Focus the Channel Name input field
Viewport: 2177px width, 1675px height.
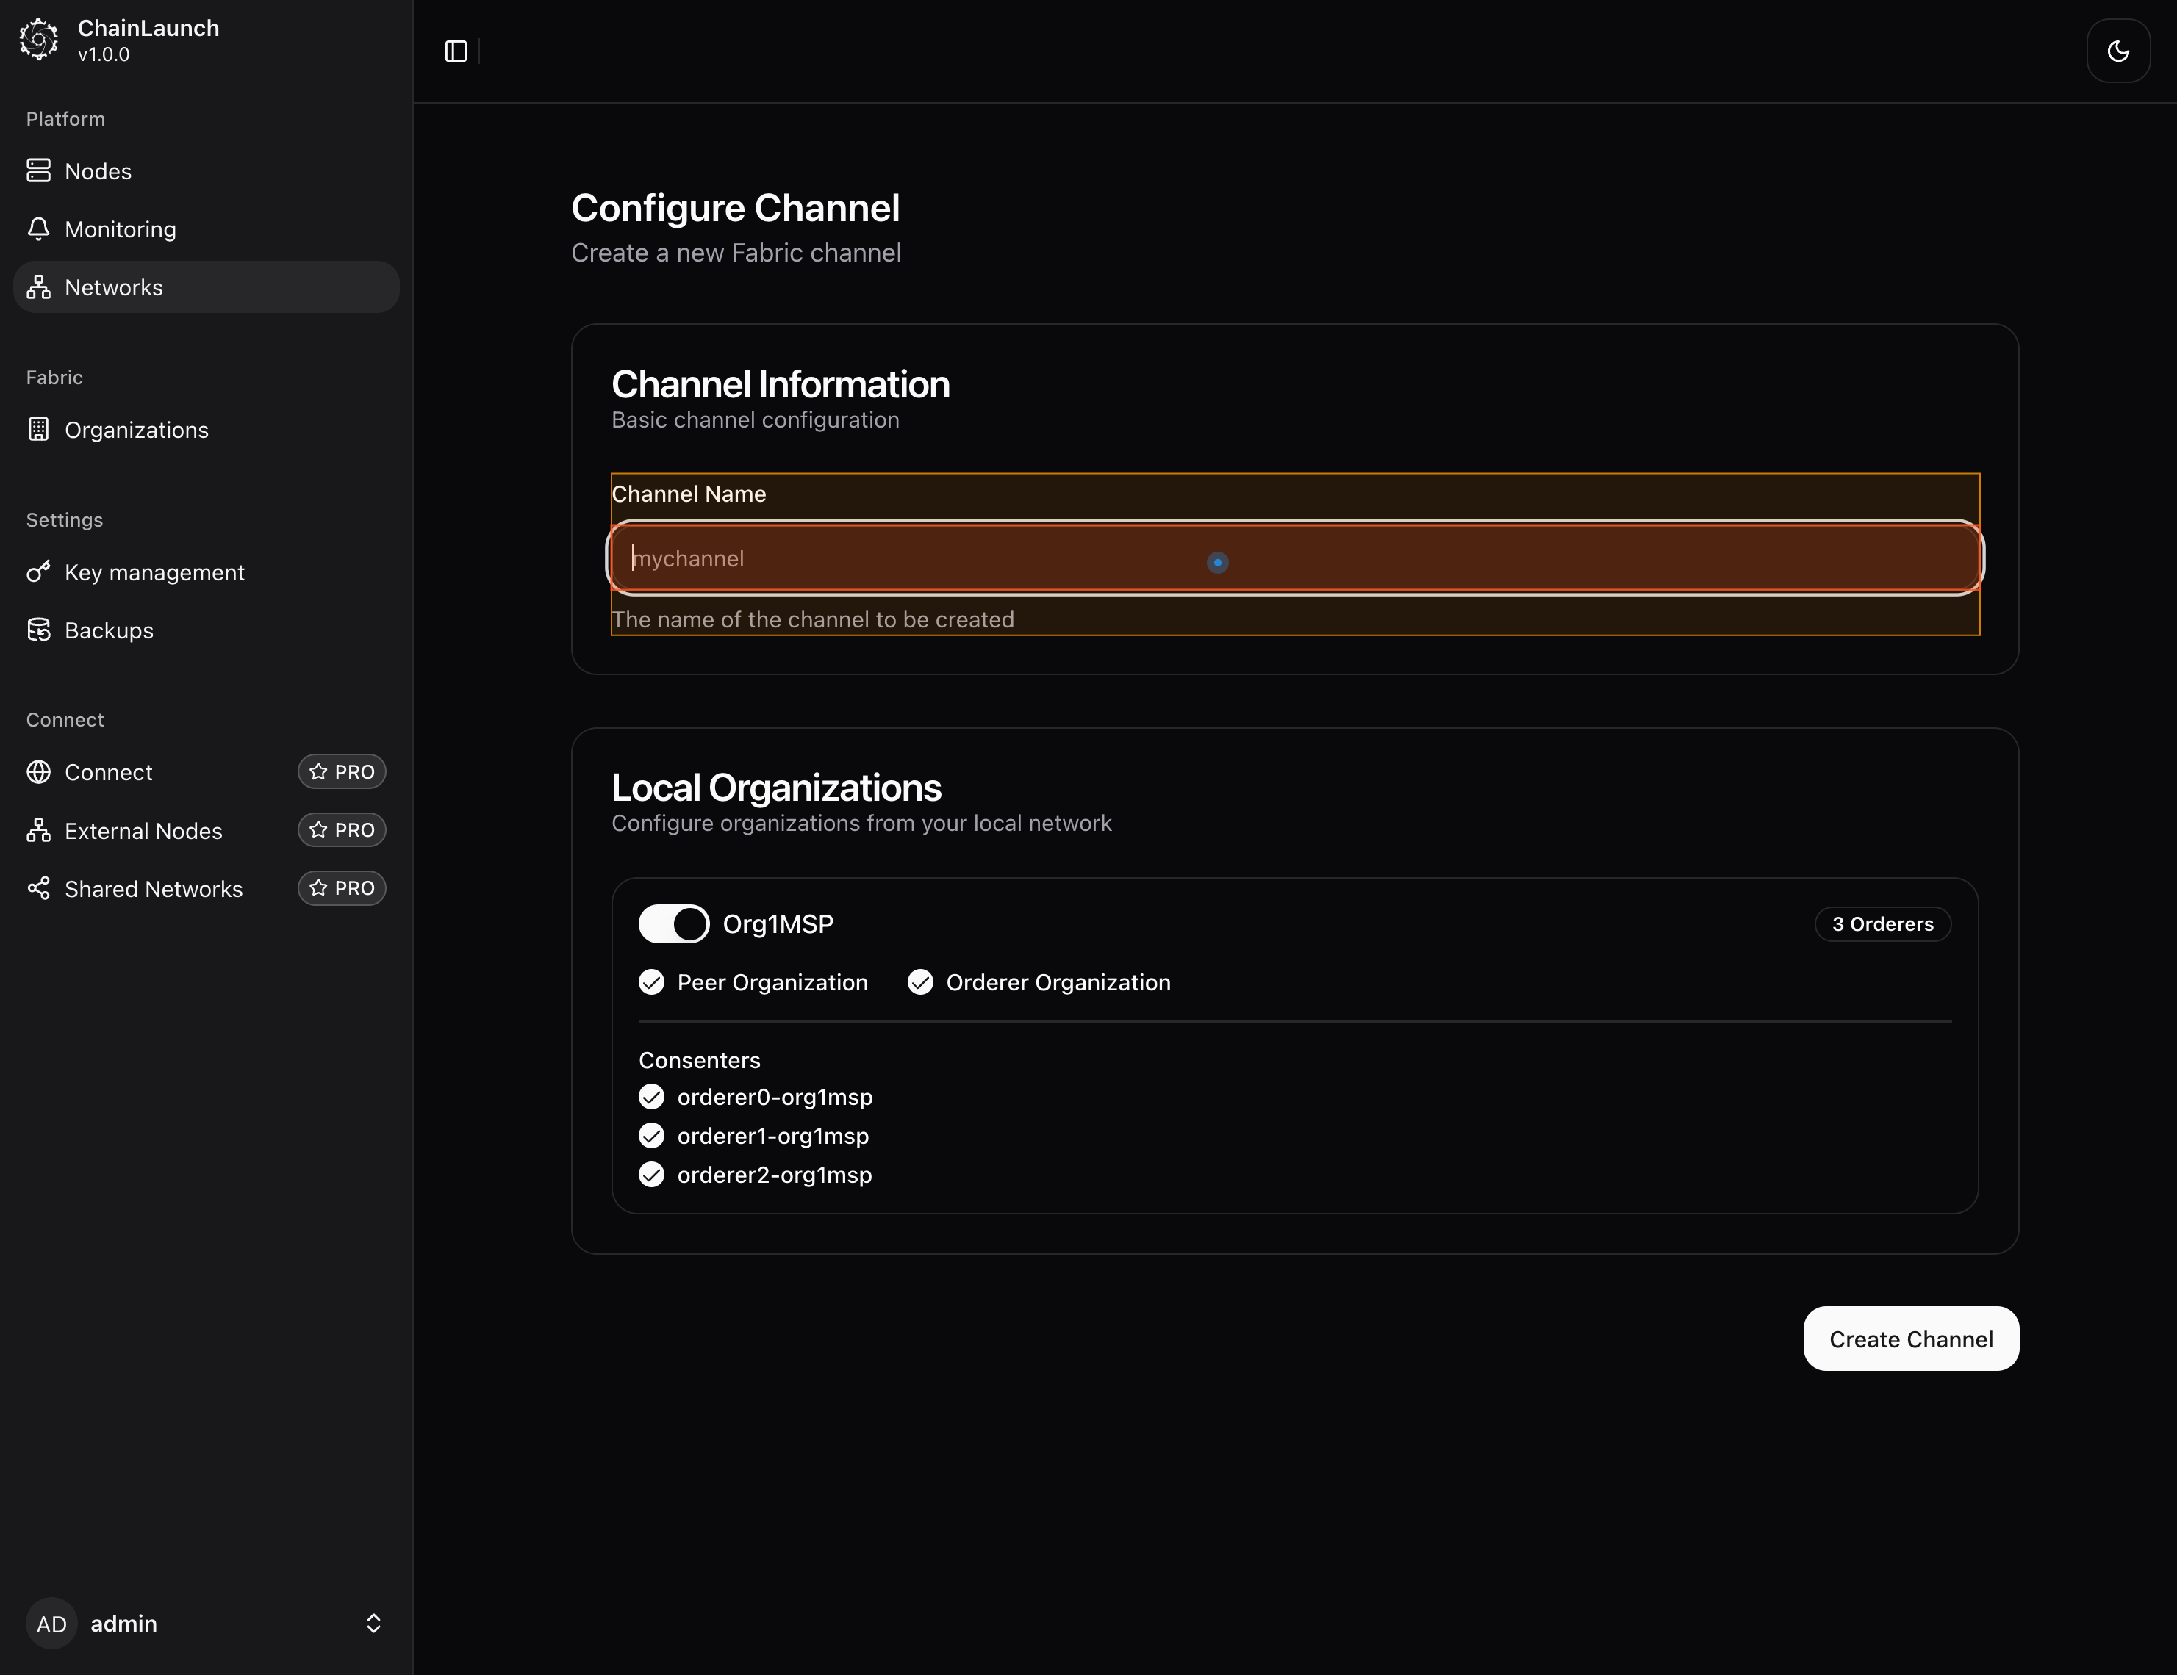(x=1294, y=558)
